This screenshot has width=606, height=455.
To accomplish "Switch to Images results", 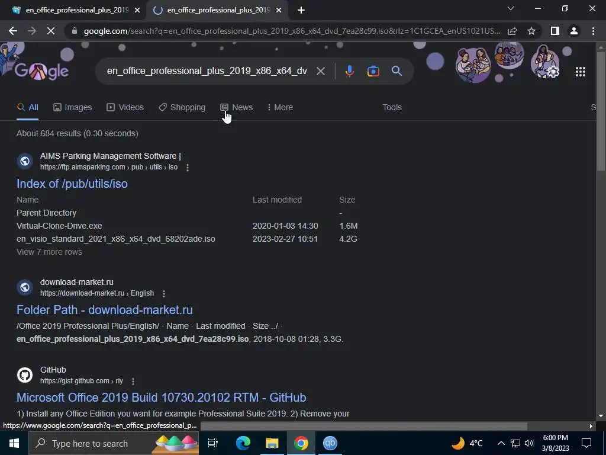I will pos(72,107).
